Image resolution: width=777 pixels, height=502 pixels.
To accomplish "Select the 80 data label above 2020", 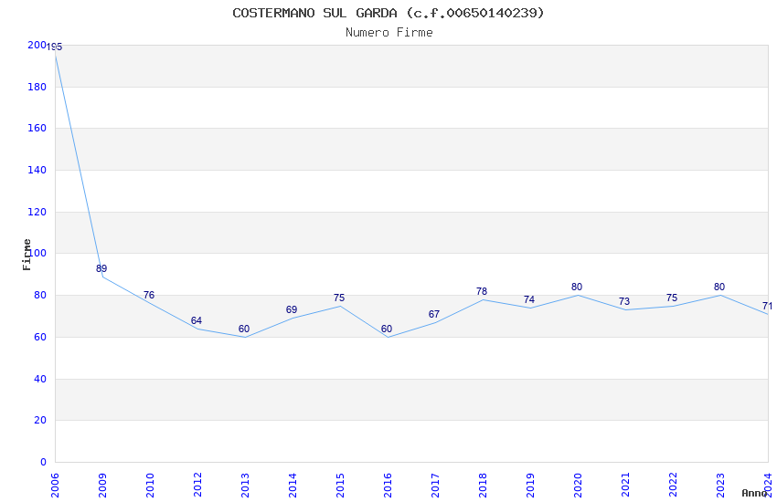I will click(577, 287).
